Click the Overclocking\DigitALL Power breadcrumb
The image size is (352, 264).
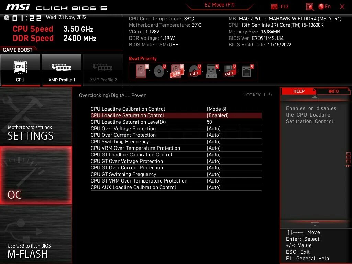pyautogui.click(x=112, y=95)
